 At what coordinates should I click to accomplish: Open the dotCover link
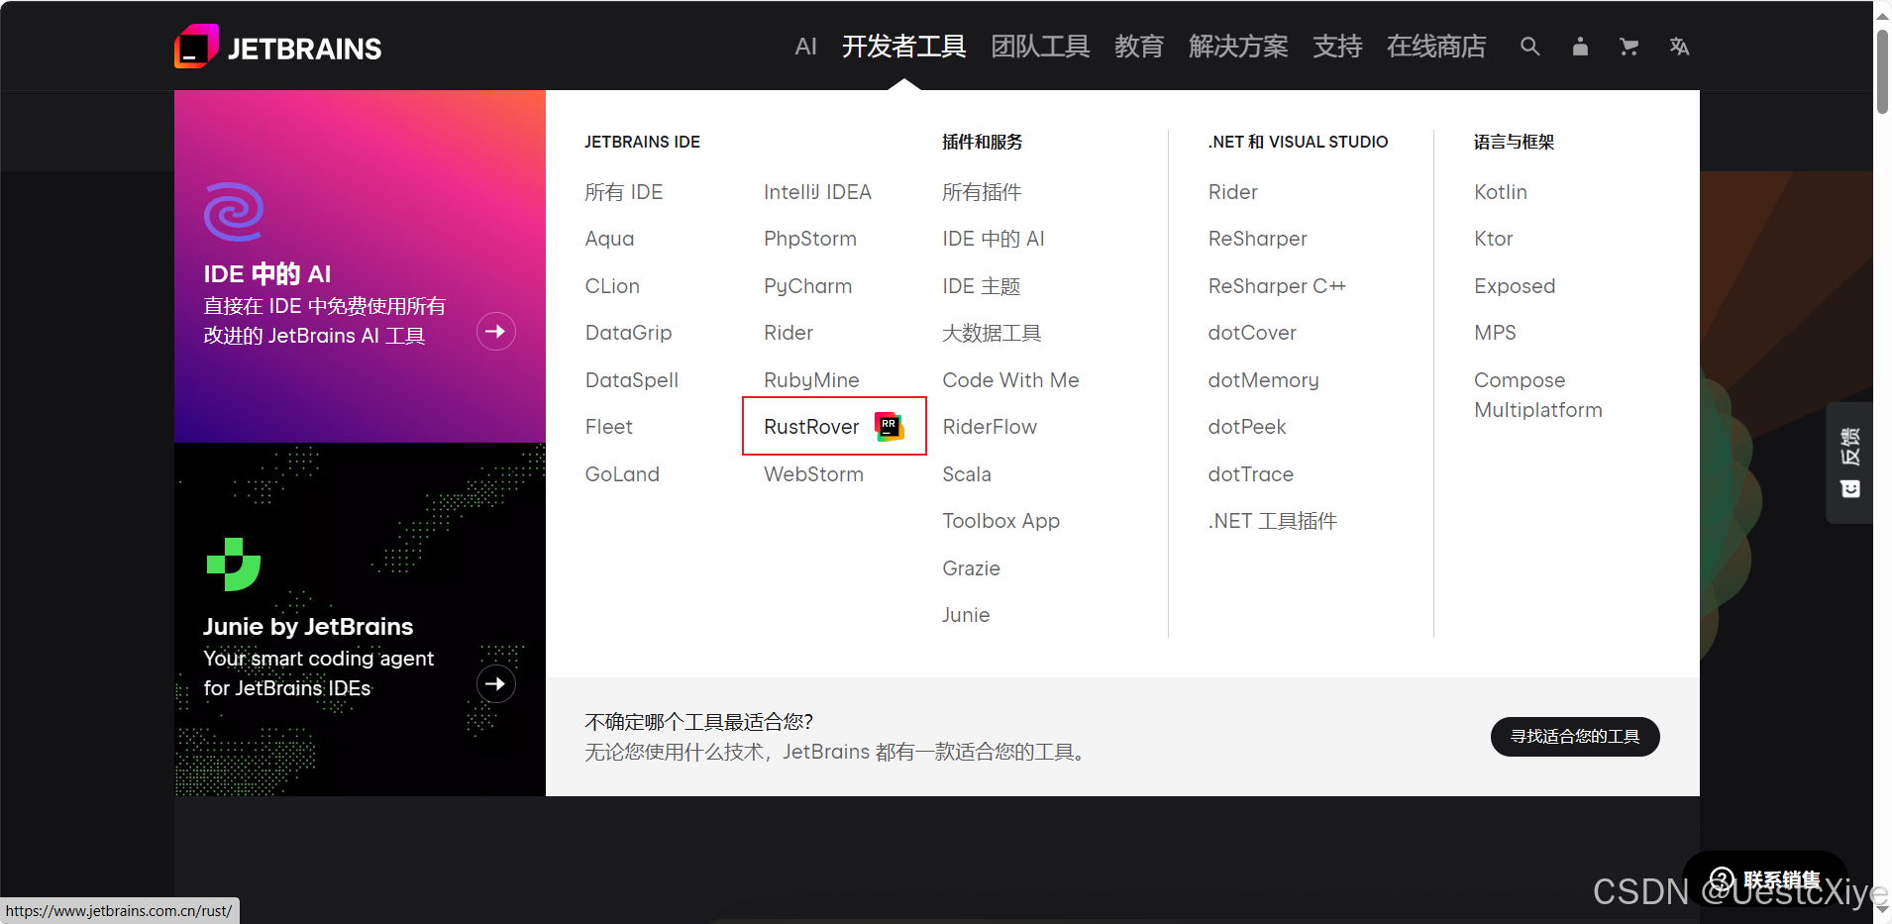[x=1252, y=333]
